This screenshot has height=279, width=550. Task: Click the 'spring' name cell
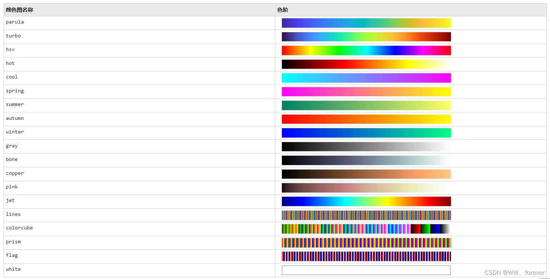coord(139,92)
